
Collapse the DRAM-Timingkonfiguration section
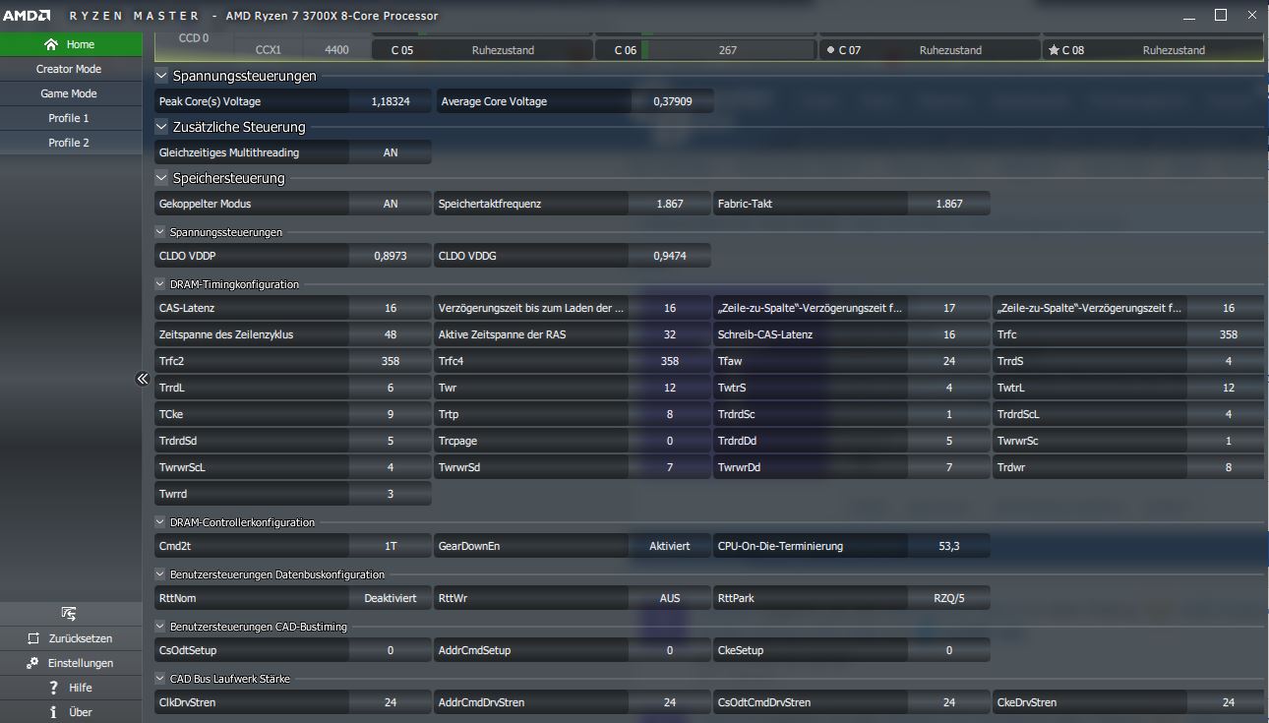click(161, 284)
